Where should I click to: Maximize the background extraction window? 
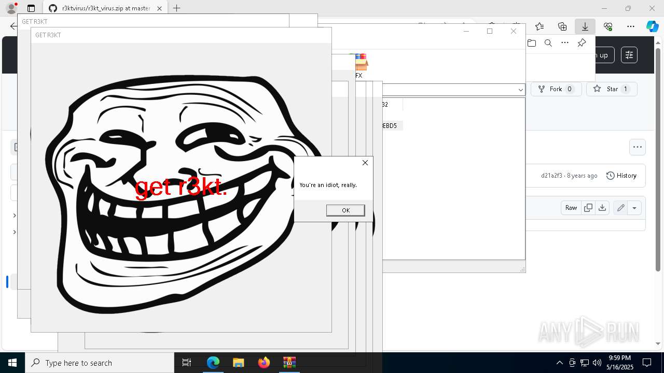pyautogui.click(x=490, y=31)
